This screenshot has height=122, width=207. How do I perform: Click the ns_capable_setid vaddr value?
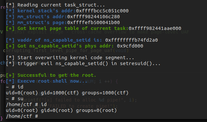pyautogui.click(x=132, y=40)
